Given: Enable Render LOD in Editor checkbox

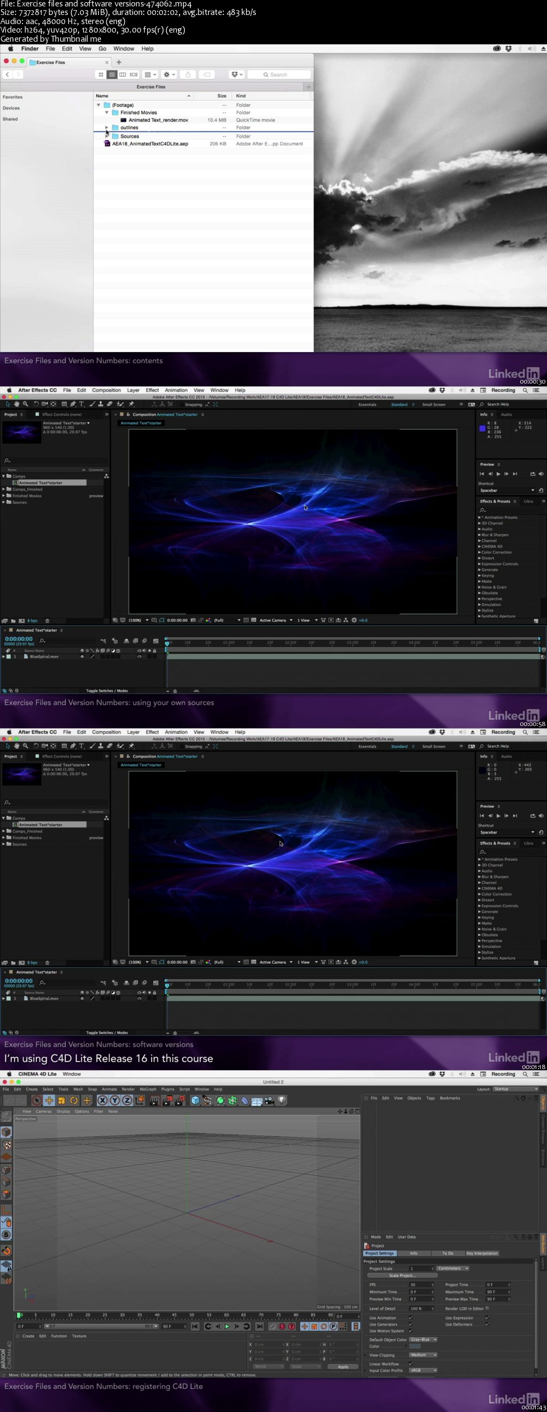Looking at the screenshot, I should click(x=487, y=1308).
